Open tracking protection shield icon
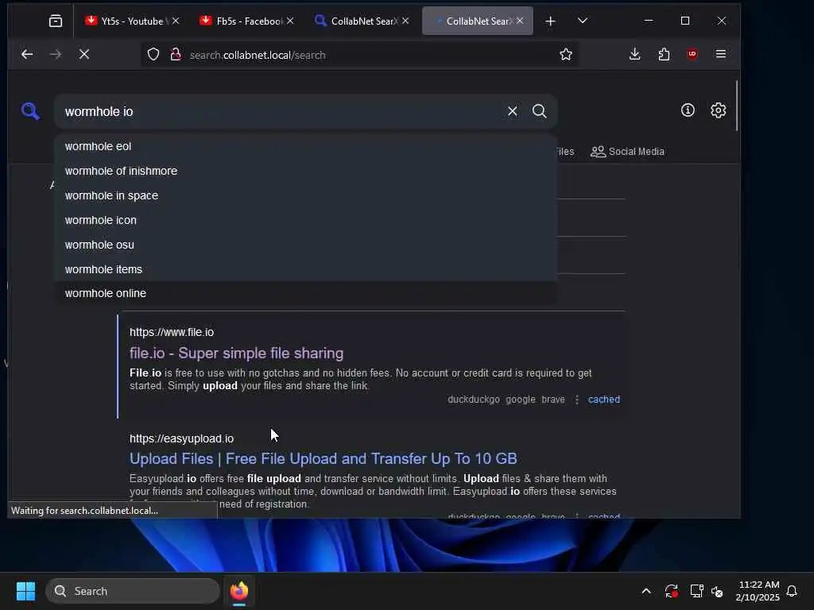This screenshot has height=610, width=814. point(153,55)
